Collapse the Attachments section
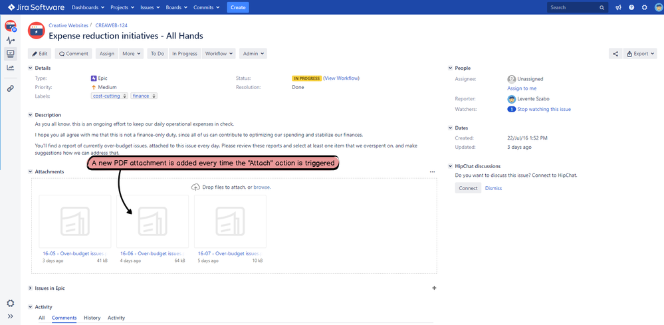Viewport: 664px width, 325px height. [30, 172]
